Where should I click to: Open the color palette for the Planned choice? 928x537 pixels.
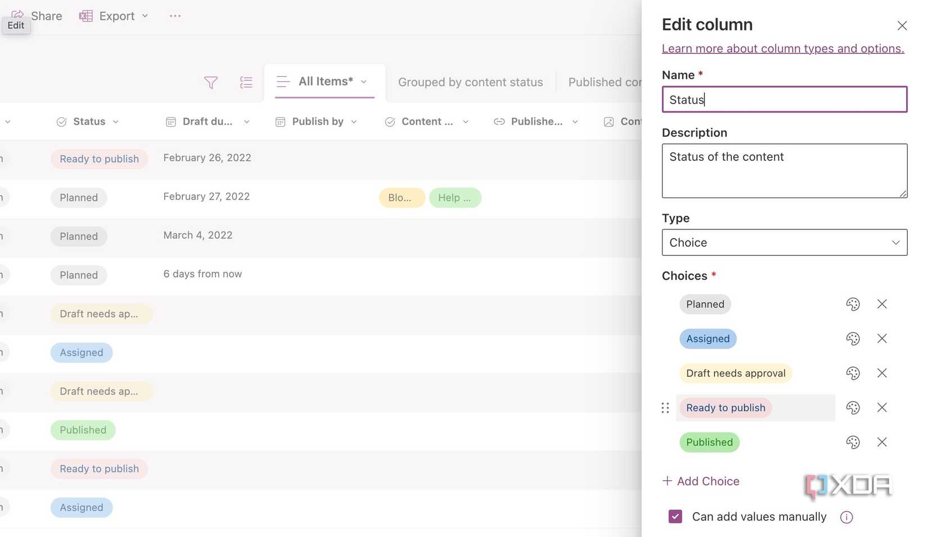(x=853, y=304)
